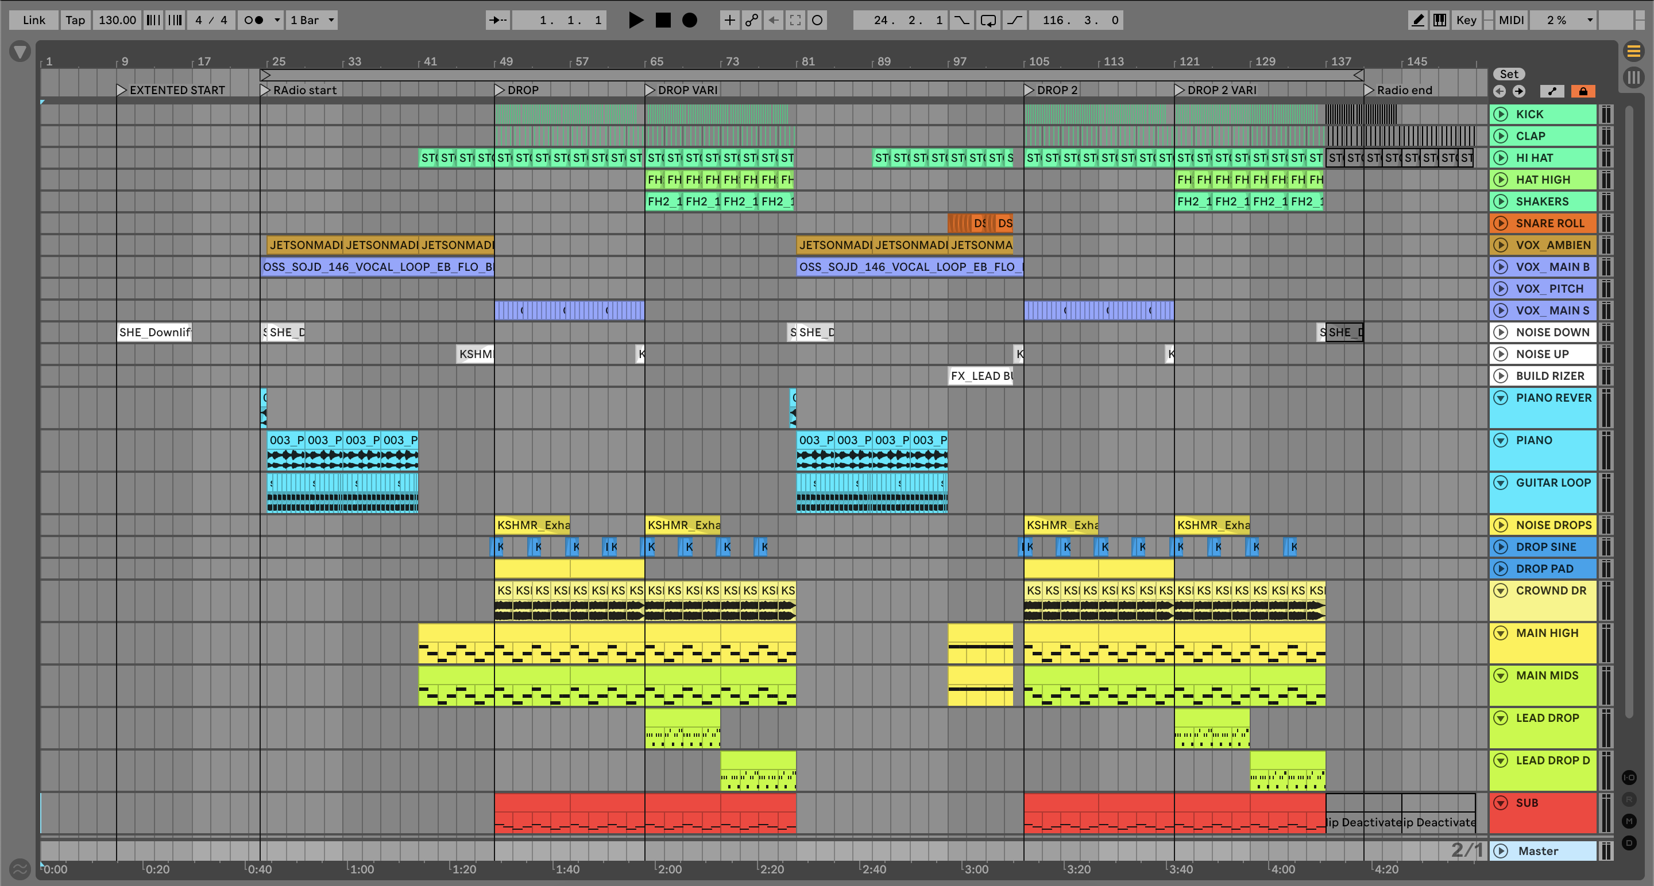Click the automation arm link icon
The height and width of the screenshot is (886, 1654).
(751, 20)
